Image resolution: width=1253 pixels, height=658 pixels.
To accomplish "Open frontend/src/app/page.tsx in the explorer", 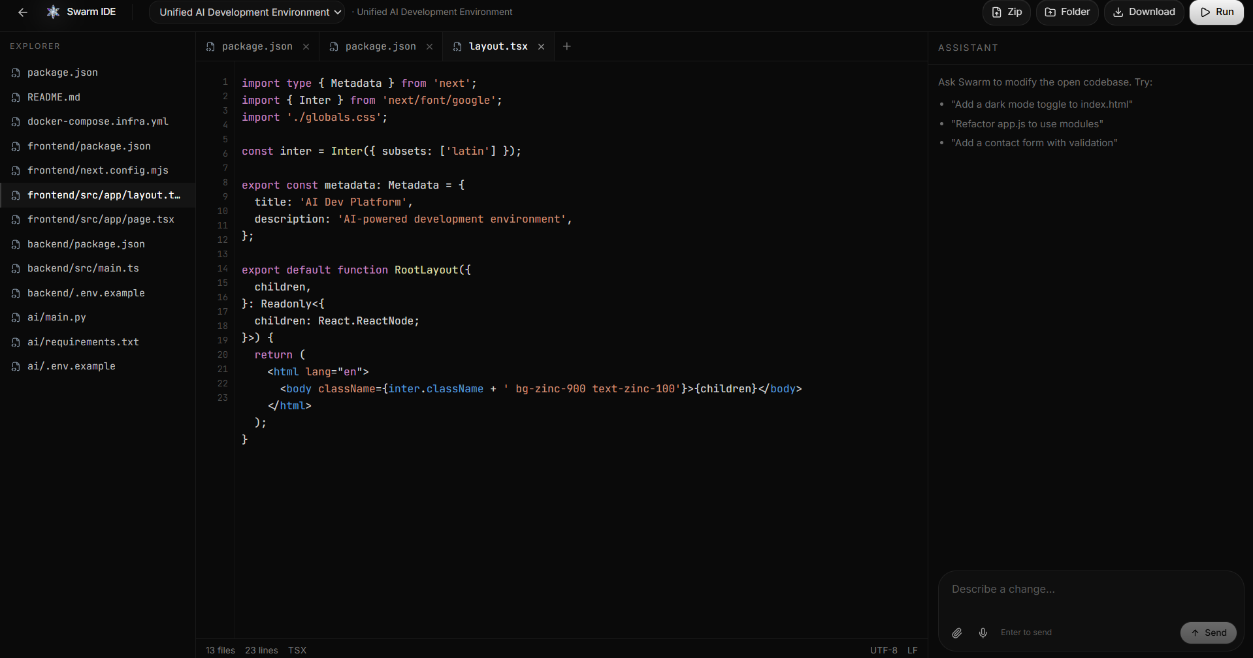I will pyautogui.click(x=98, y=219).
